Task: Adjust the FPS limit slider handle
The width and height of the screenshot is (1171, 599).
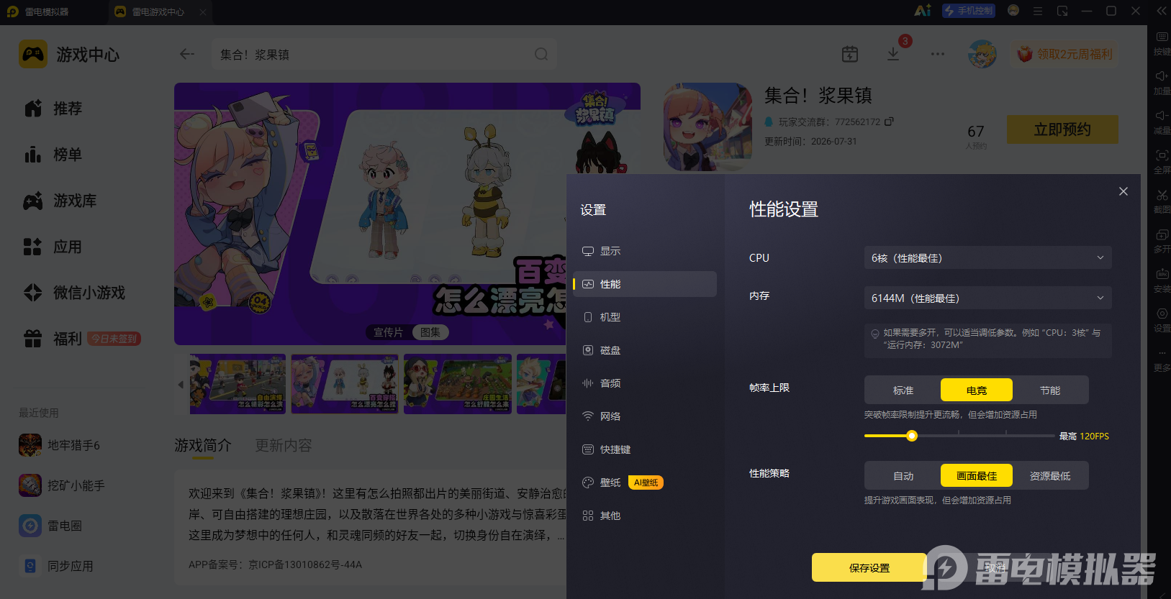Action: click(912, 436)
